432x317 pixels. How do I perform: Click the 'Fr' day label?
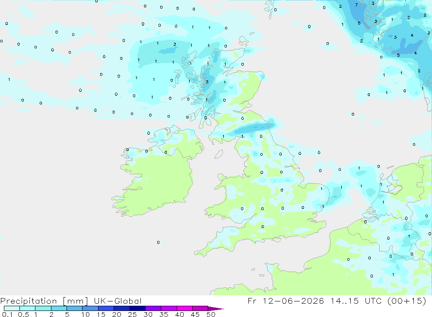[252, 301]
